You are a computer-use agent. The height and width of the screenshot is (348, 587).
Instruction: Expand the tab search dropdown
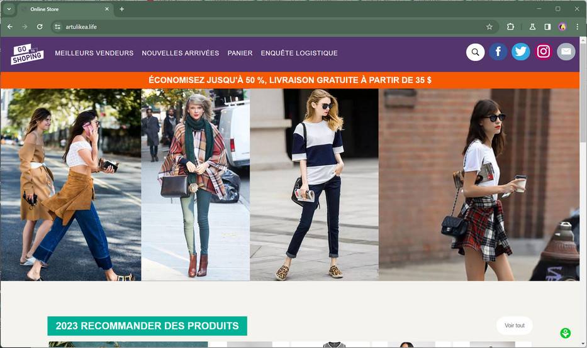9,9
